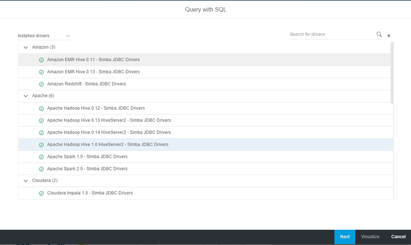This screenshot has height=245, width=411.
Task: Collapse the Cloudera (2) driver group
Action: pos(26,181)
